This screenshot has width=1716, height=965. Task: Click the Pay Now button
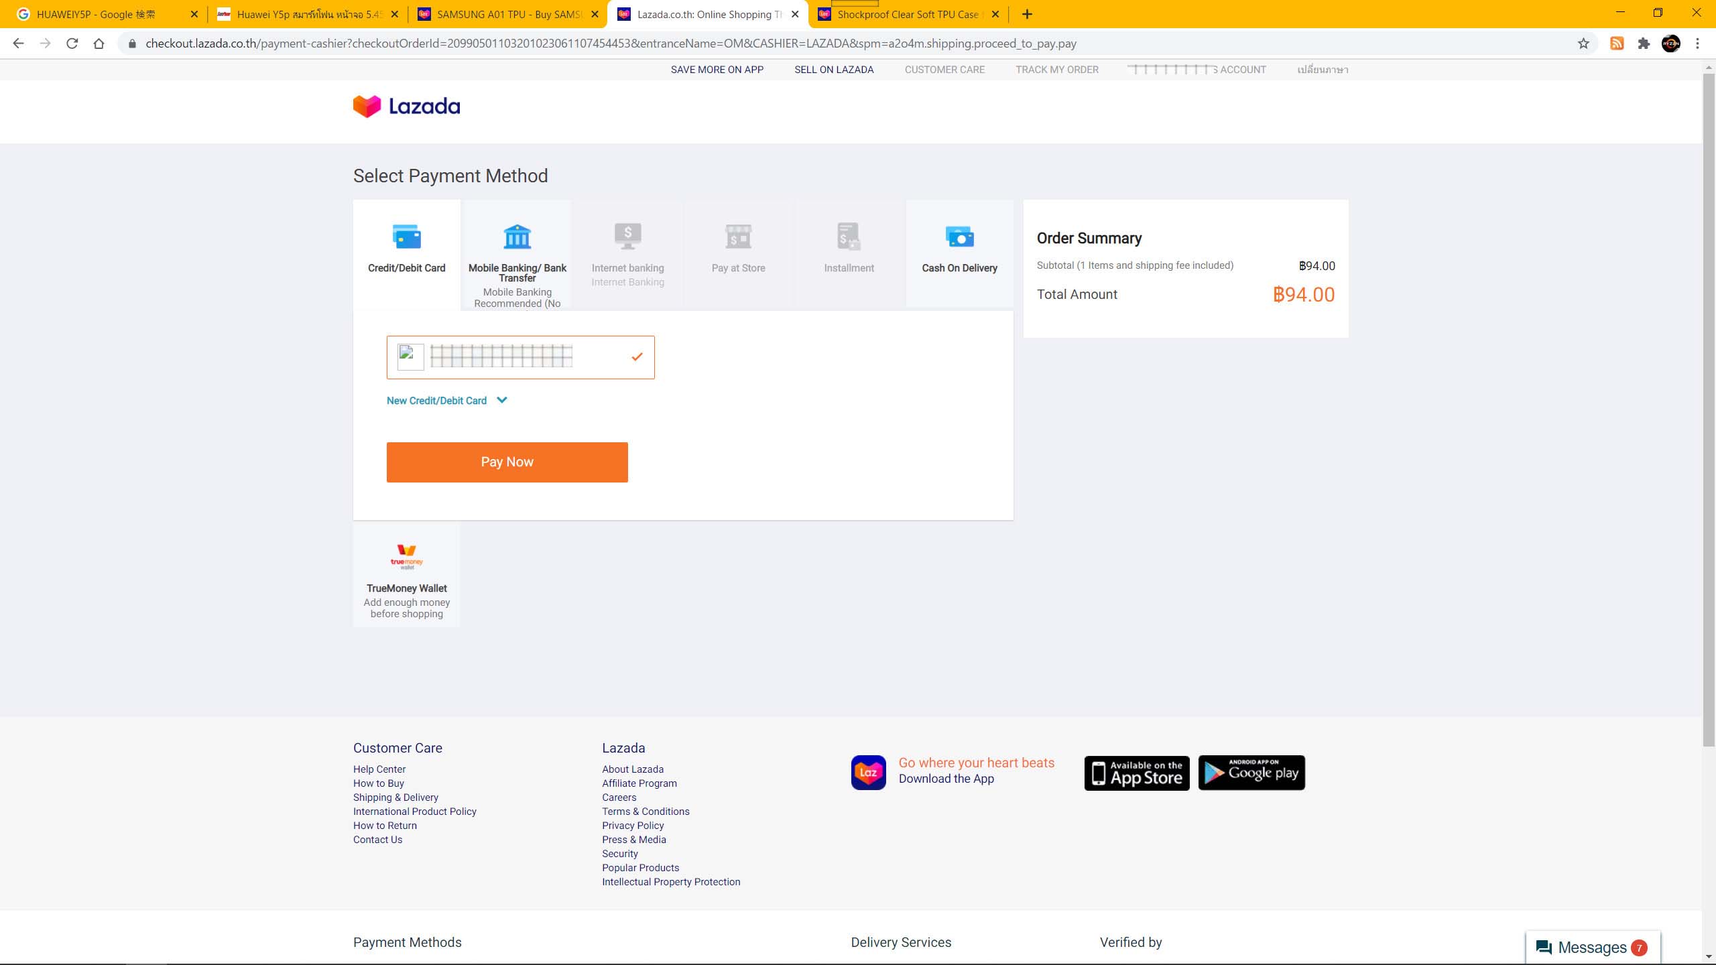coord(507,462)
